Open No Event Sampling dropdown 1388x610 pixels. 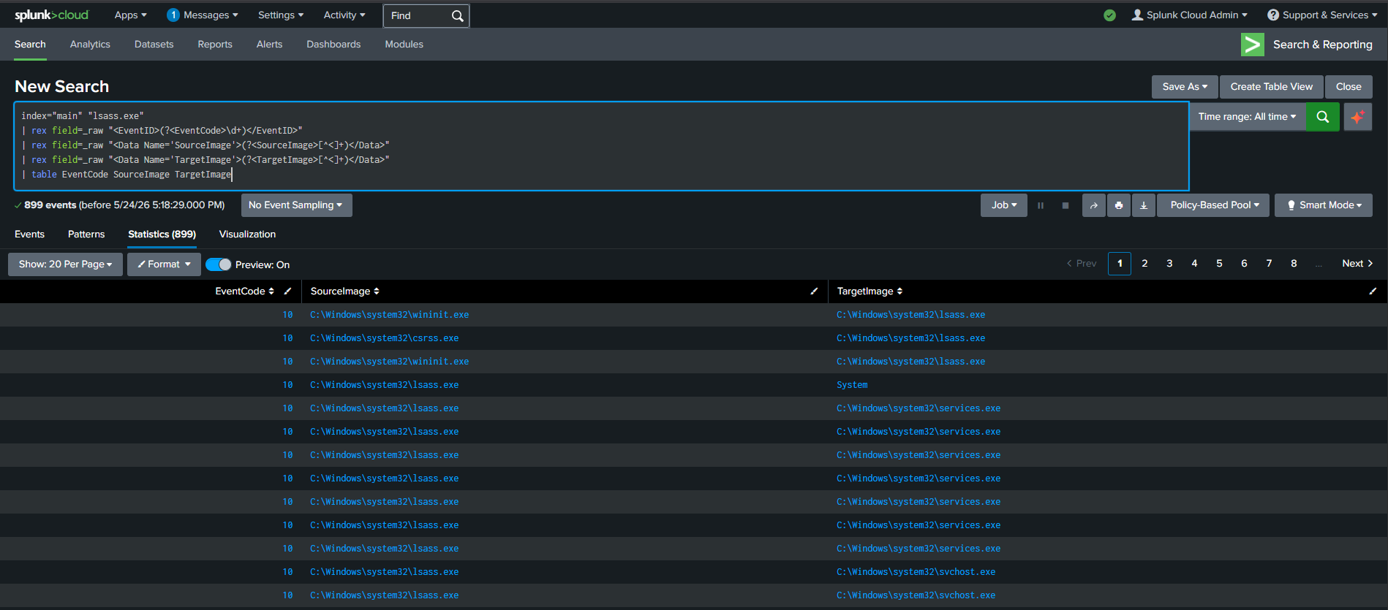(296, 205)
